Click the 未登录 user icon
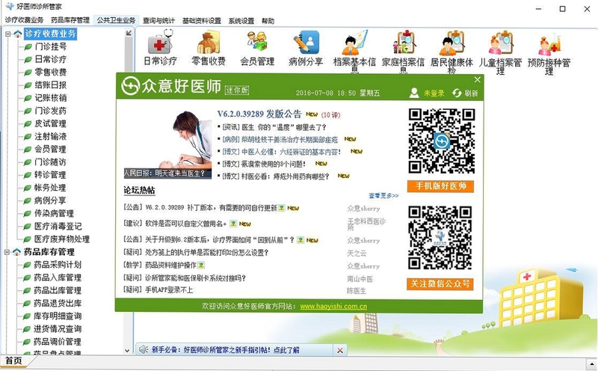The width and height of the screenshot is (598, 371). click(414, 93)
